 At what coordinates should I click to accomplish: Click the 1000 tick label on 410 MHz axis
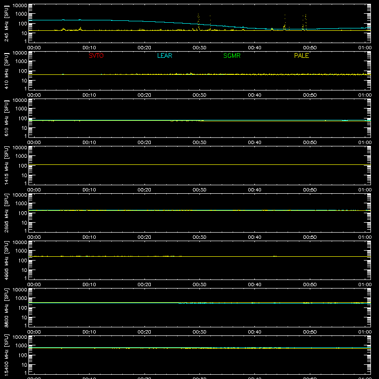(x=21, y=62)
